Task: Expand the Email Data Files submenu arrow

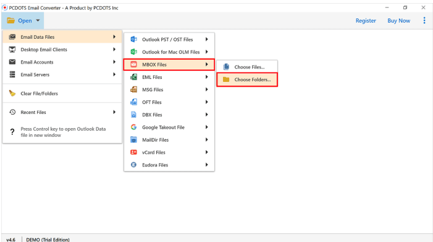Action: [x=114, y=37]
